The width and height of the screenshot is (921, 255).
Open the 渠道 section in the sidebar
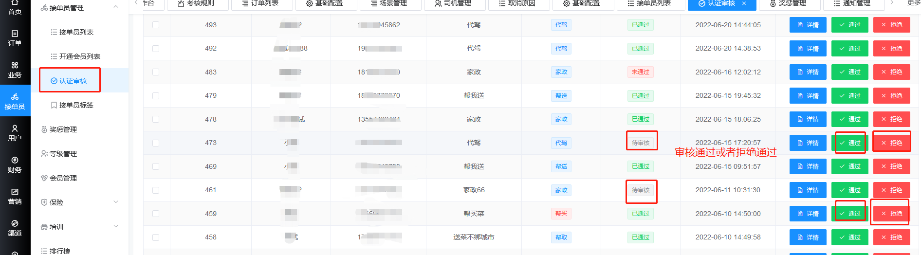(15, 228)
